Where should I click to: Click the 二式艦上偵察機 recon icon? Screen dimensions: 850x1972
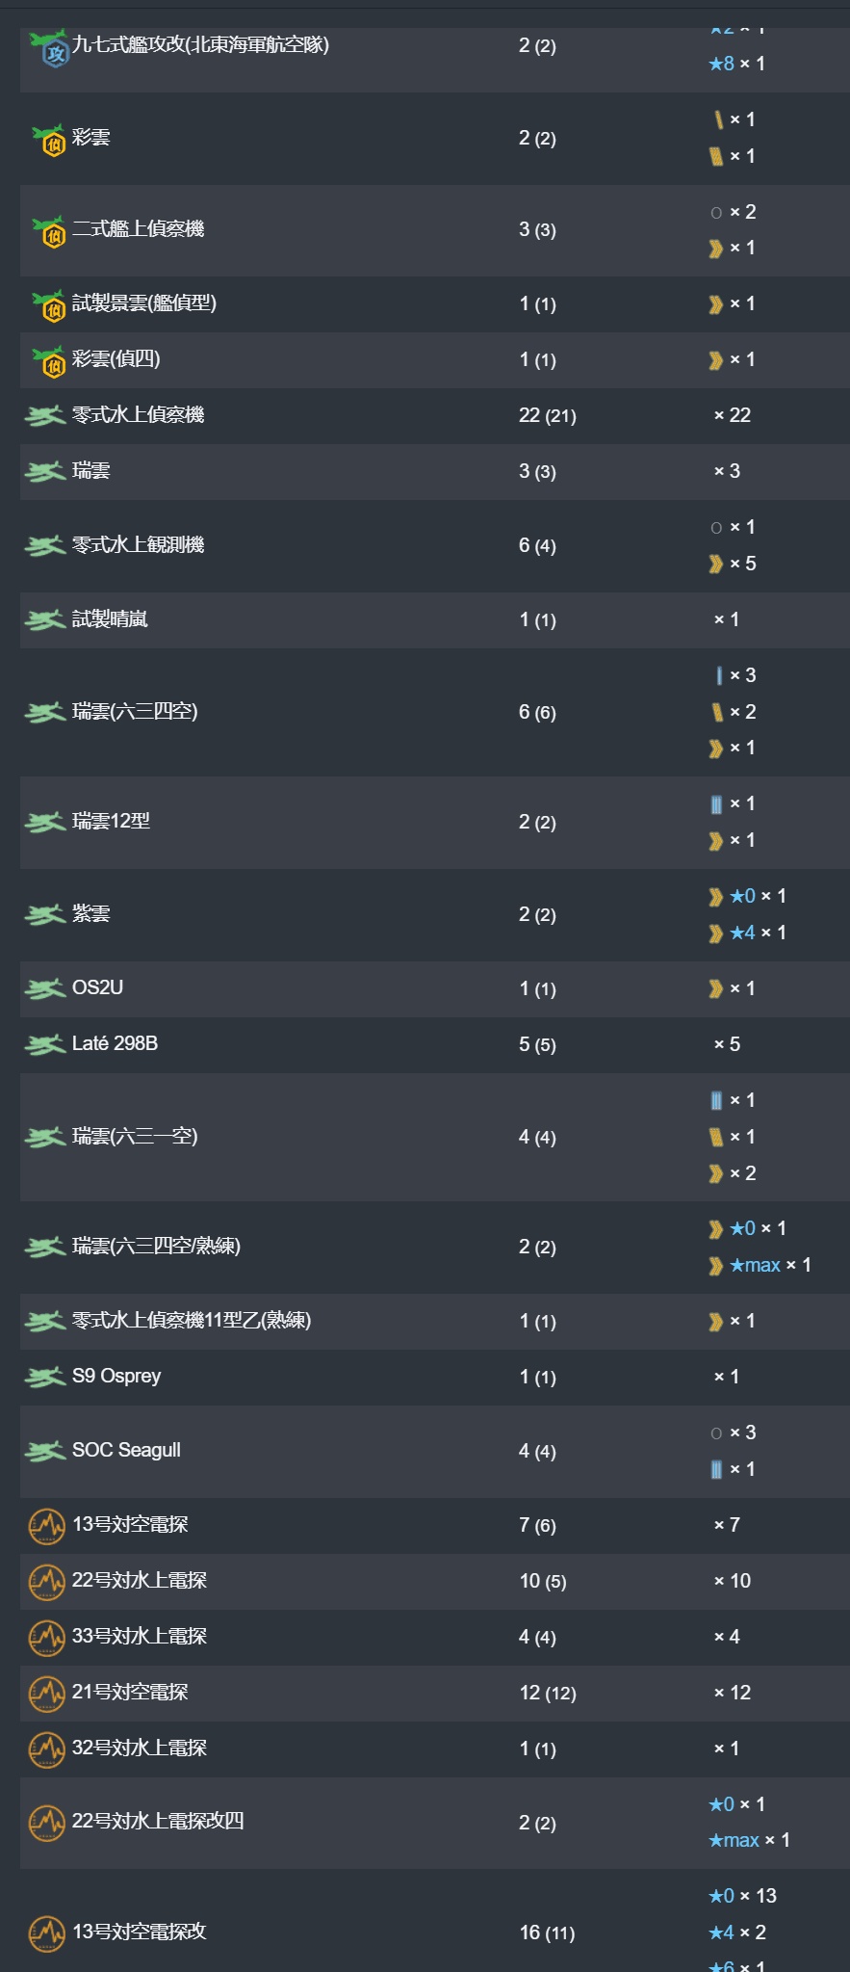click(48, 231)
